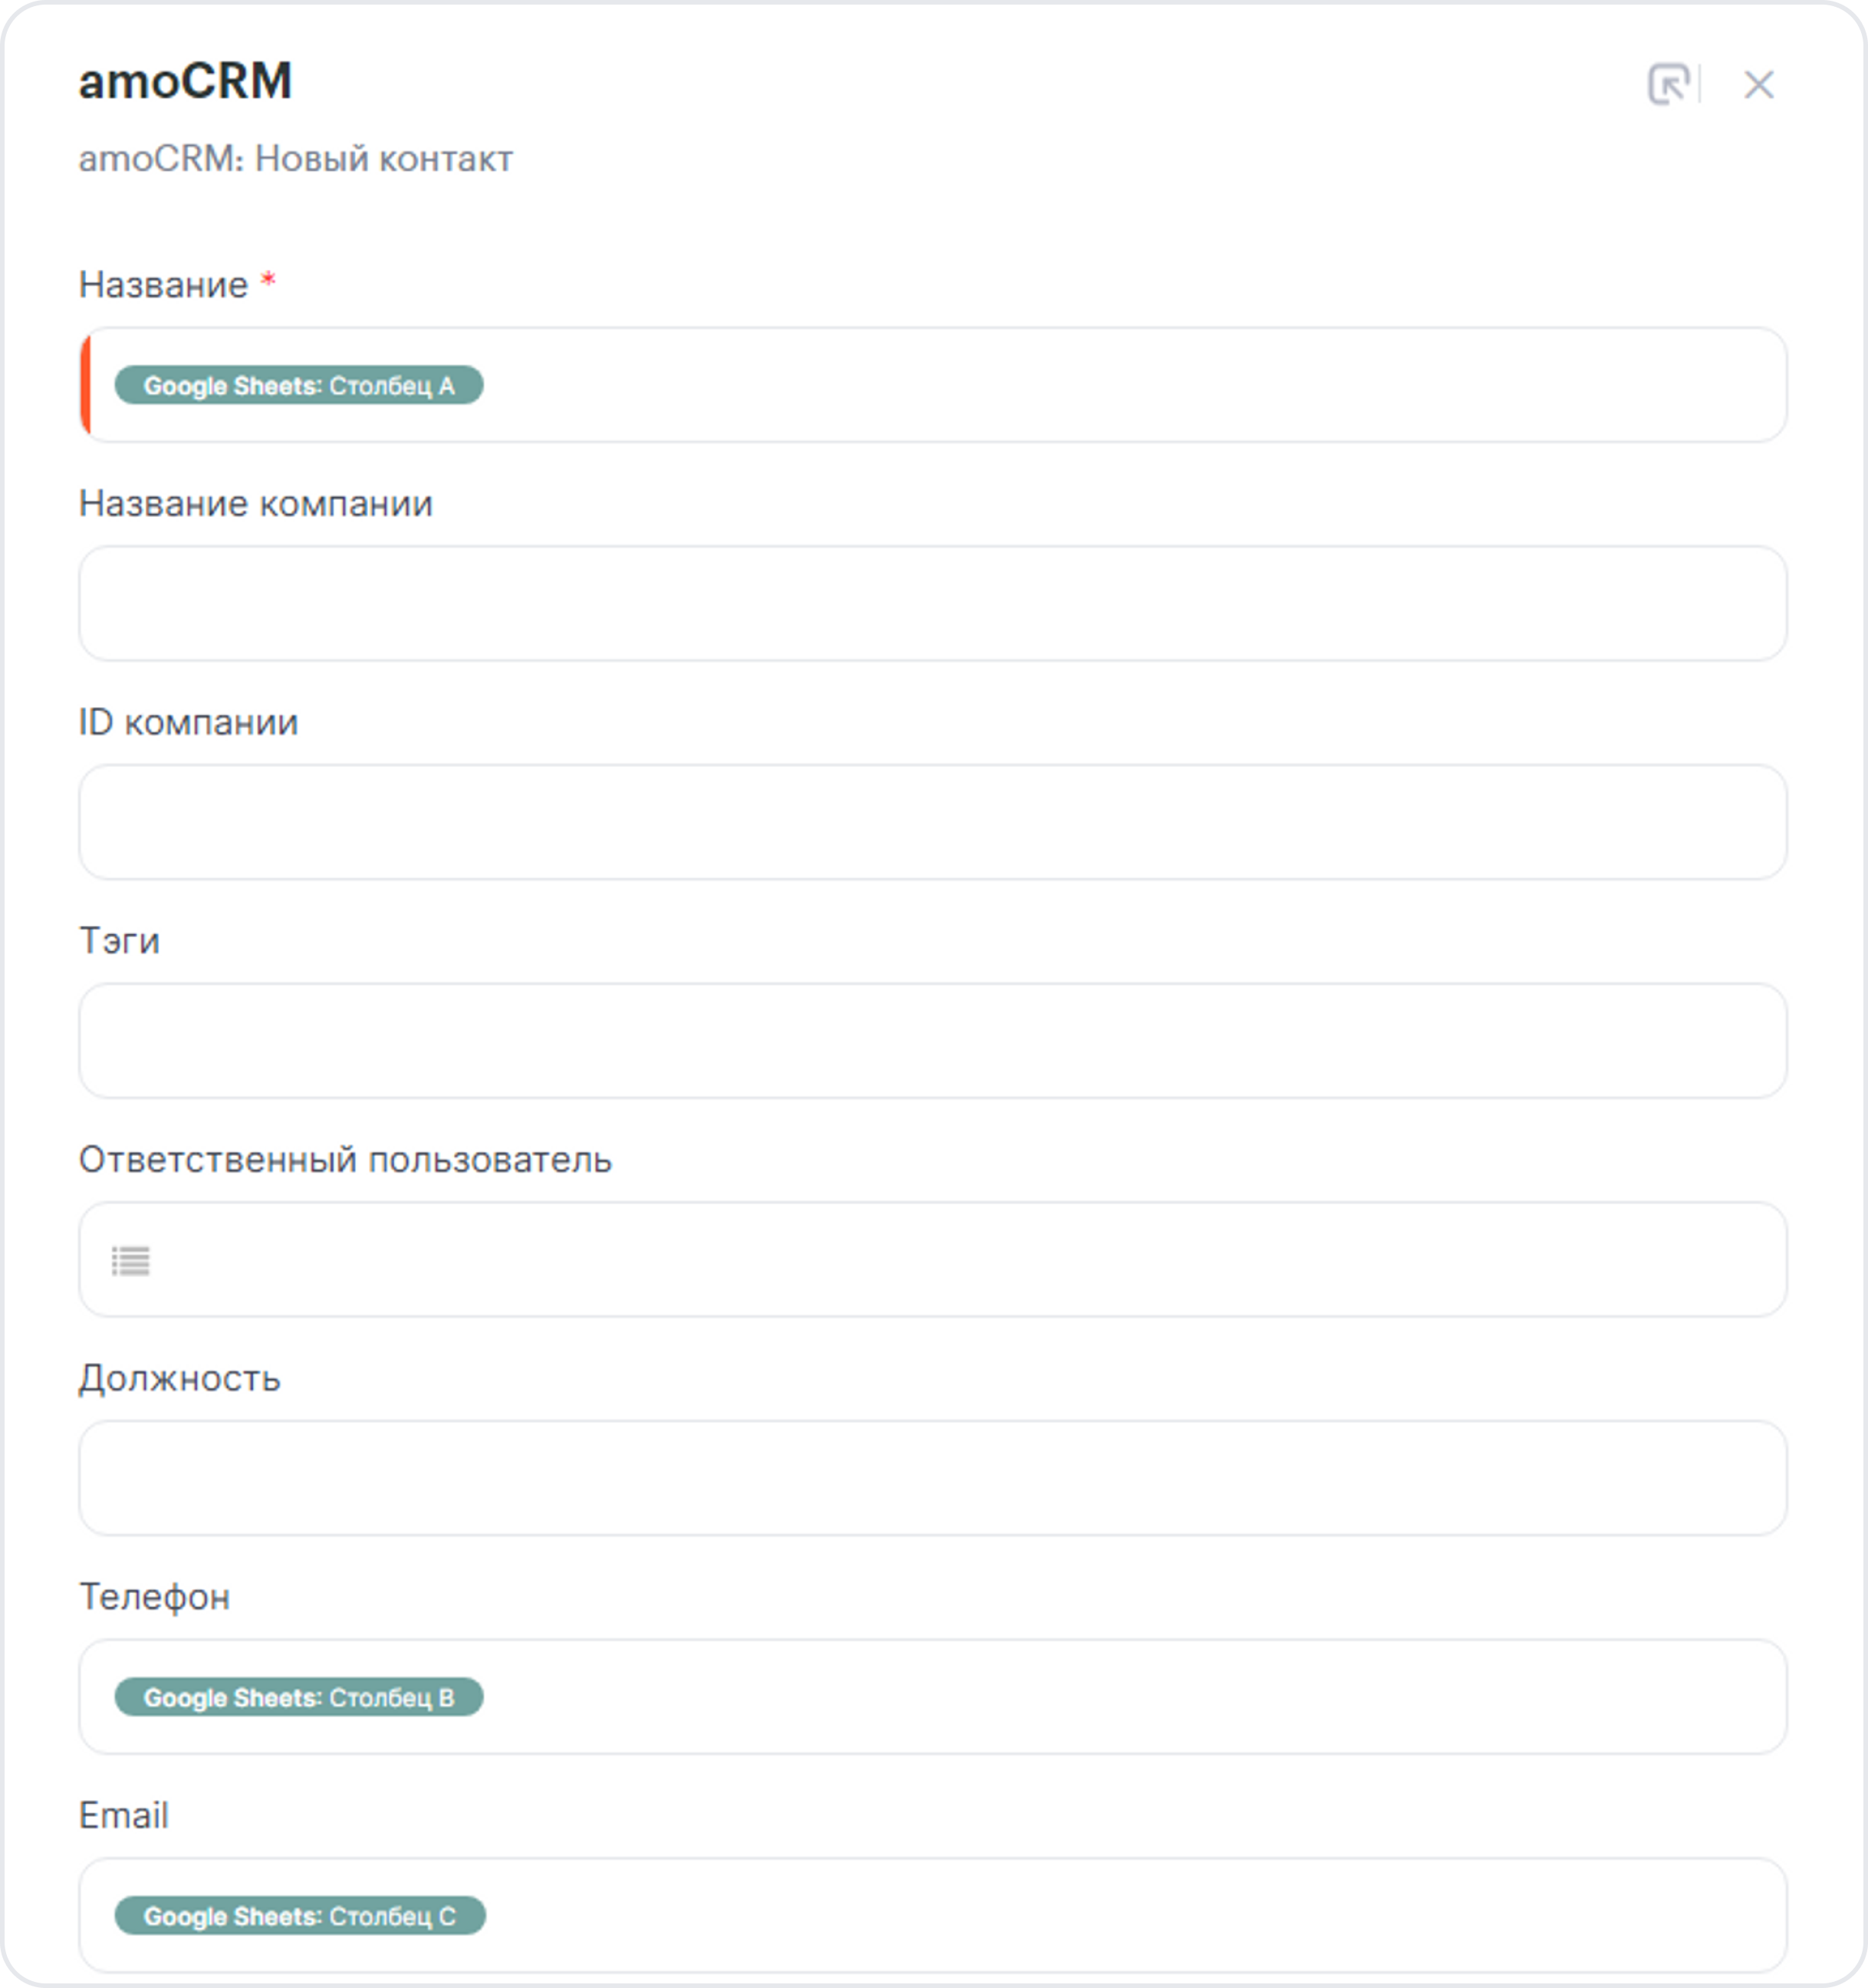
Task: Focus the Тэги input field
Action: coord(933,1041)
